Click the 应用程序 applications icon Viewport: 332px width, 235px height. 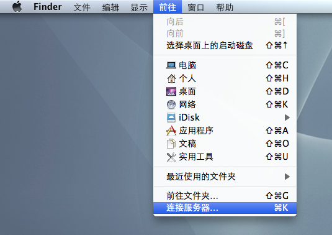click(171, 131)
